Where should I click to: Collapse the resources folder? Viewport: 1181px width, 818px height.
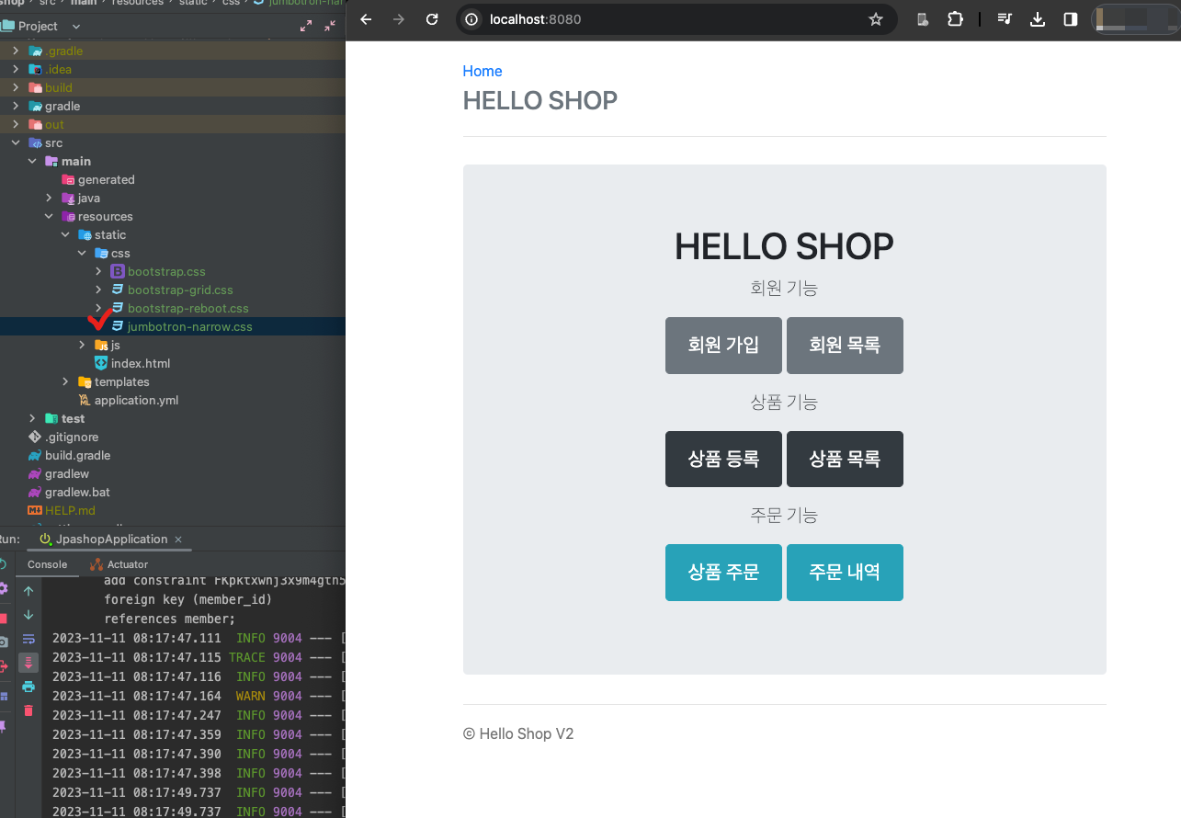49,216
